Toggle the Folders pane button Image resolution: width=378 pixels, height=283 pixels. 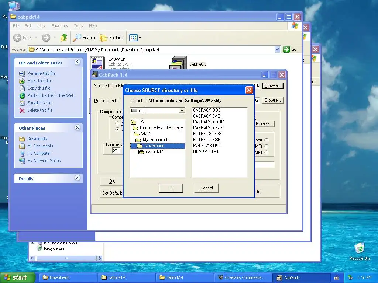[x=111, y=38]
